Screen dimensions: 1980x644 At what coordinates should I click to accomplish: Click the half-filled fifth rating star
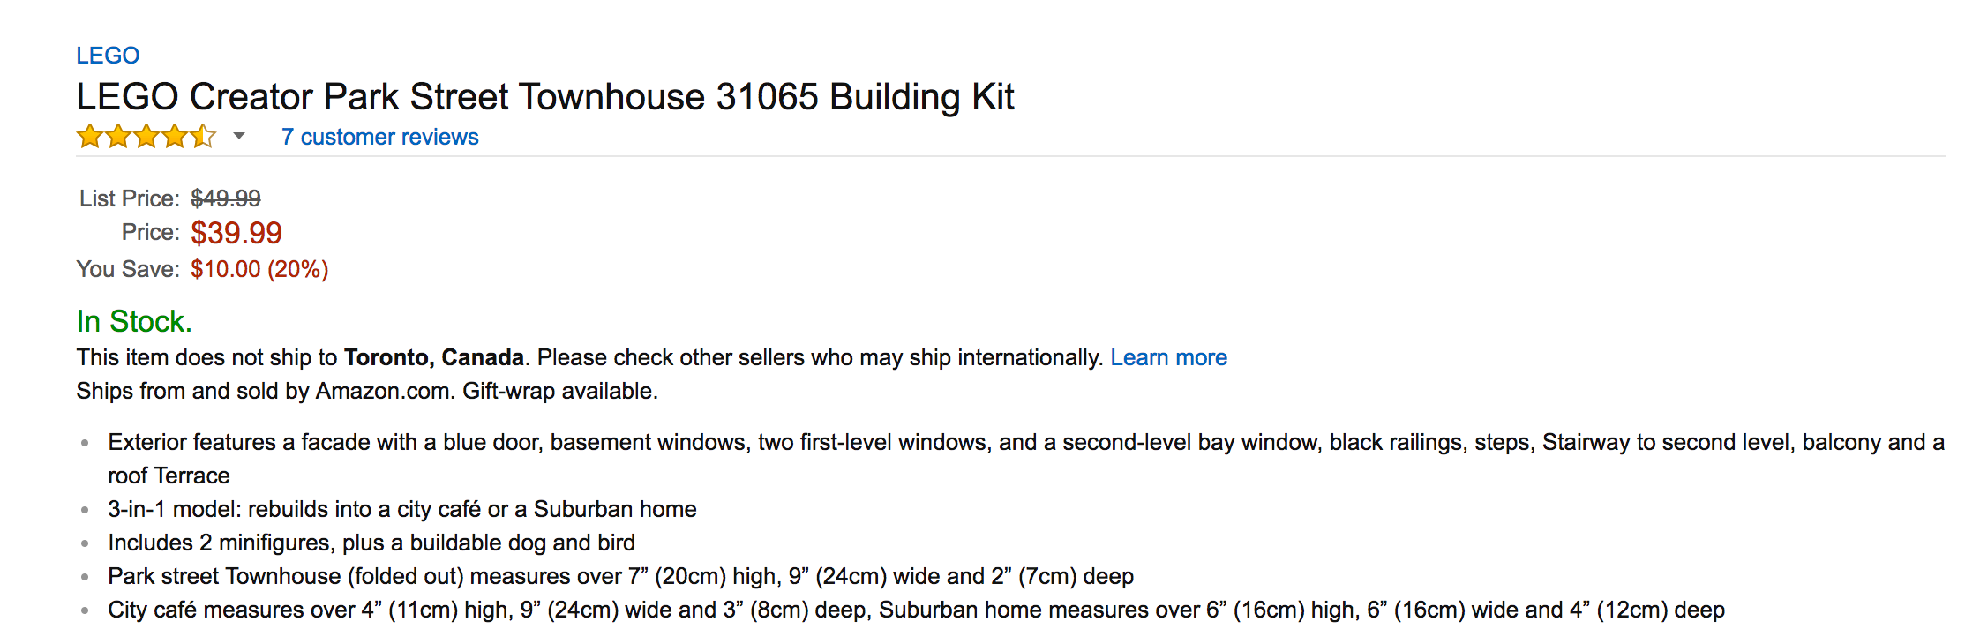pos(203,137)
